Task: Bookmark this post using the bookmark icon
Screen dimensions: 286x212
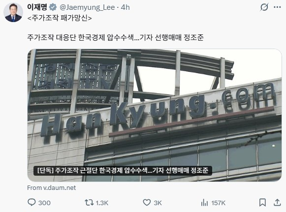Action: [x=262, y=202]
